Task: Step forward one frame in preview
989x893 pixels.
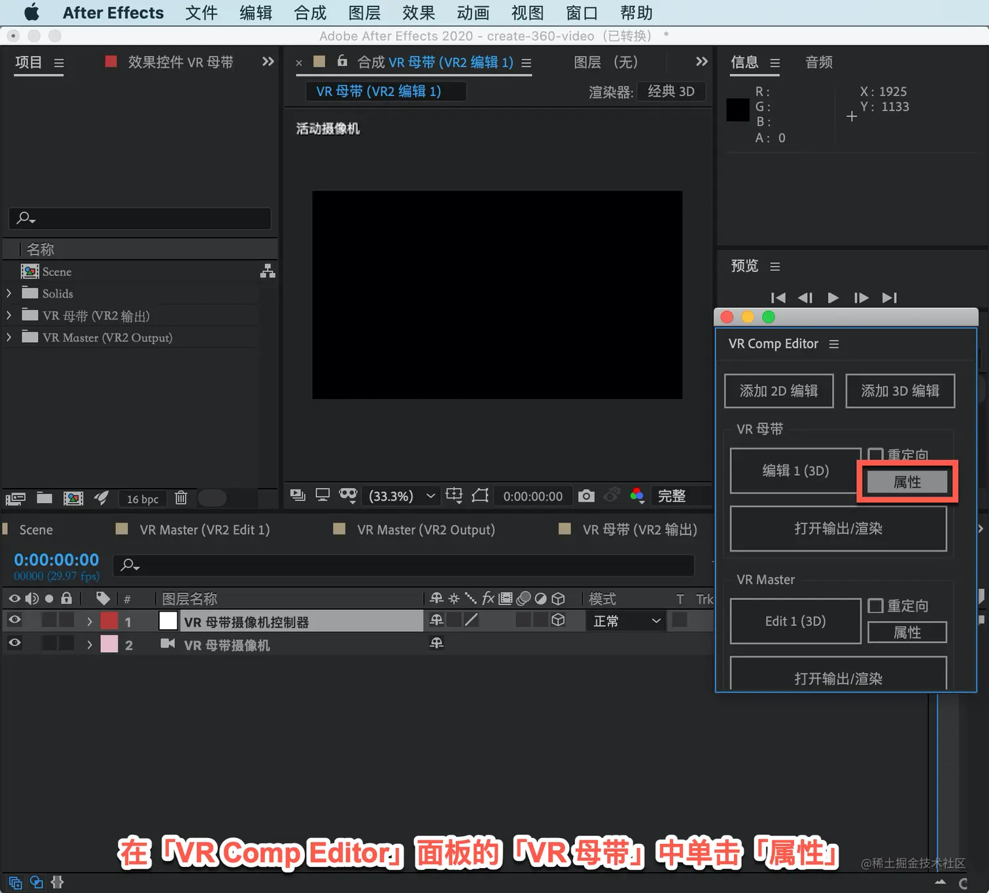Action: click(861, 298)
